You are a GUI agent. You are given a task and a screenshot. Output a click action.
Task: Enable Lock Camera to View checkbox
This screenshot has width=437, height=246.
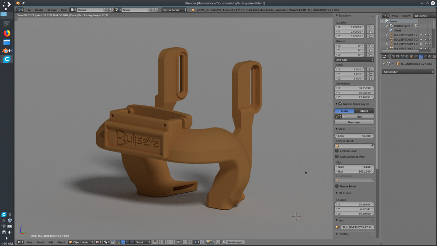(337, 156)
